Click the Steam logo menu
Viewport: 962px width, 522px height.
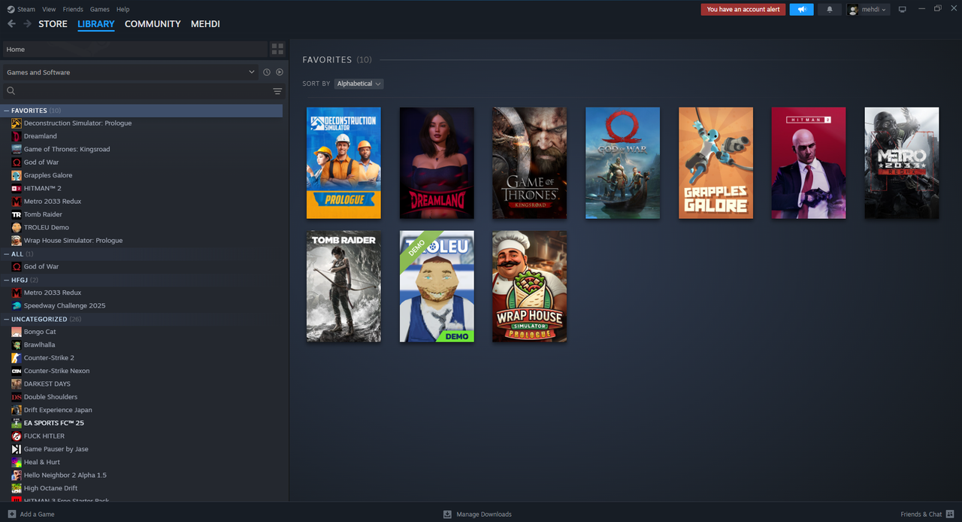(x=21, y=9)
